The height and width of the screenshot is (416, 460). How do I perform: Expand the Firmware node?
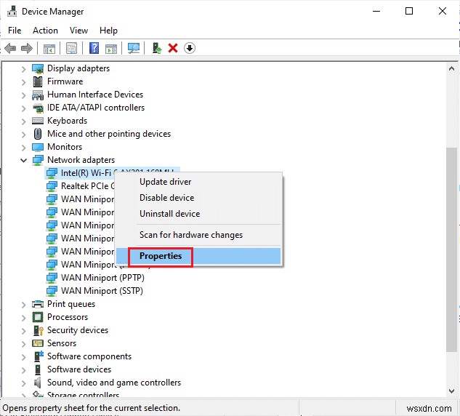coord(23,82)
